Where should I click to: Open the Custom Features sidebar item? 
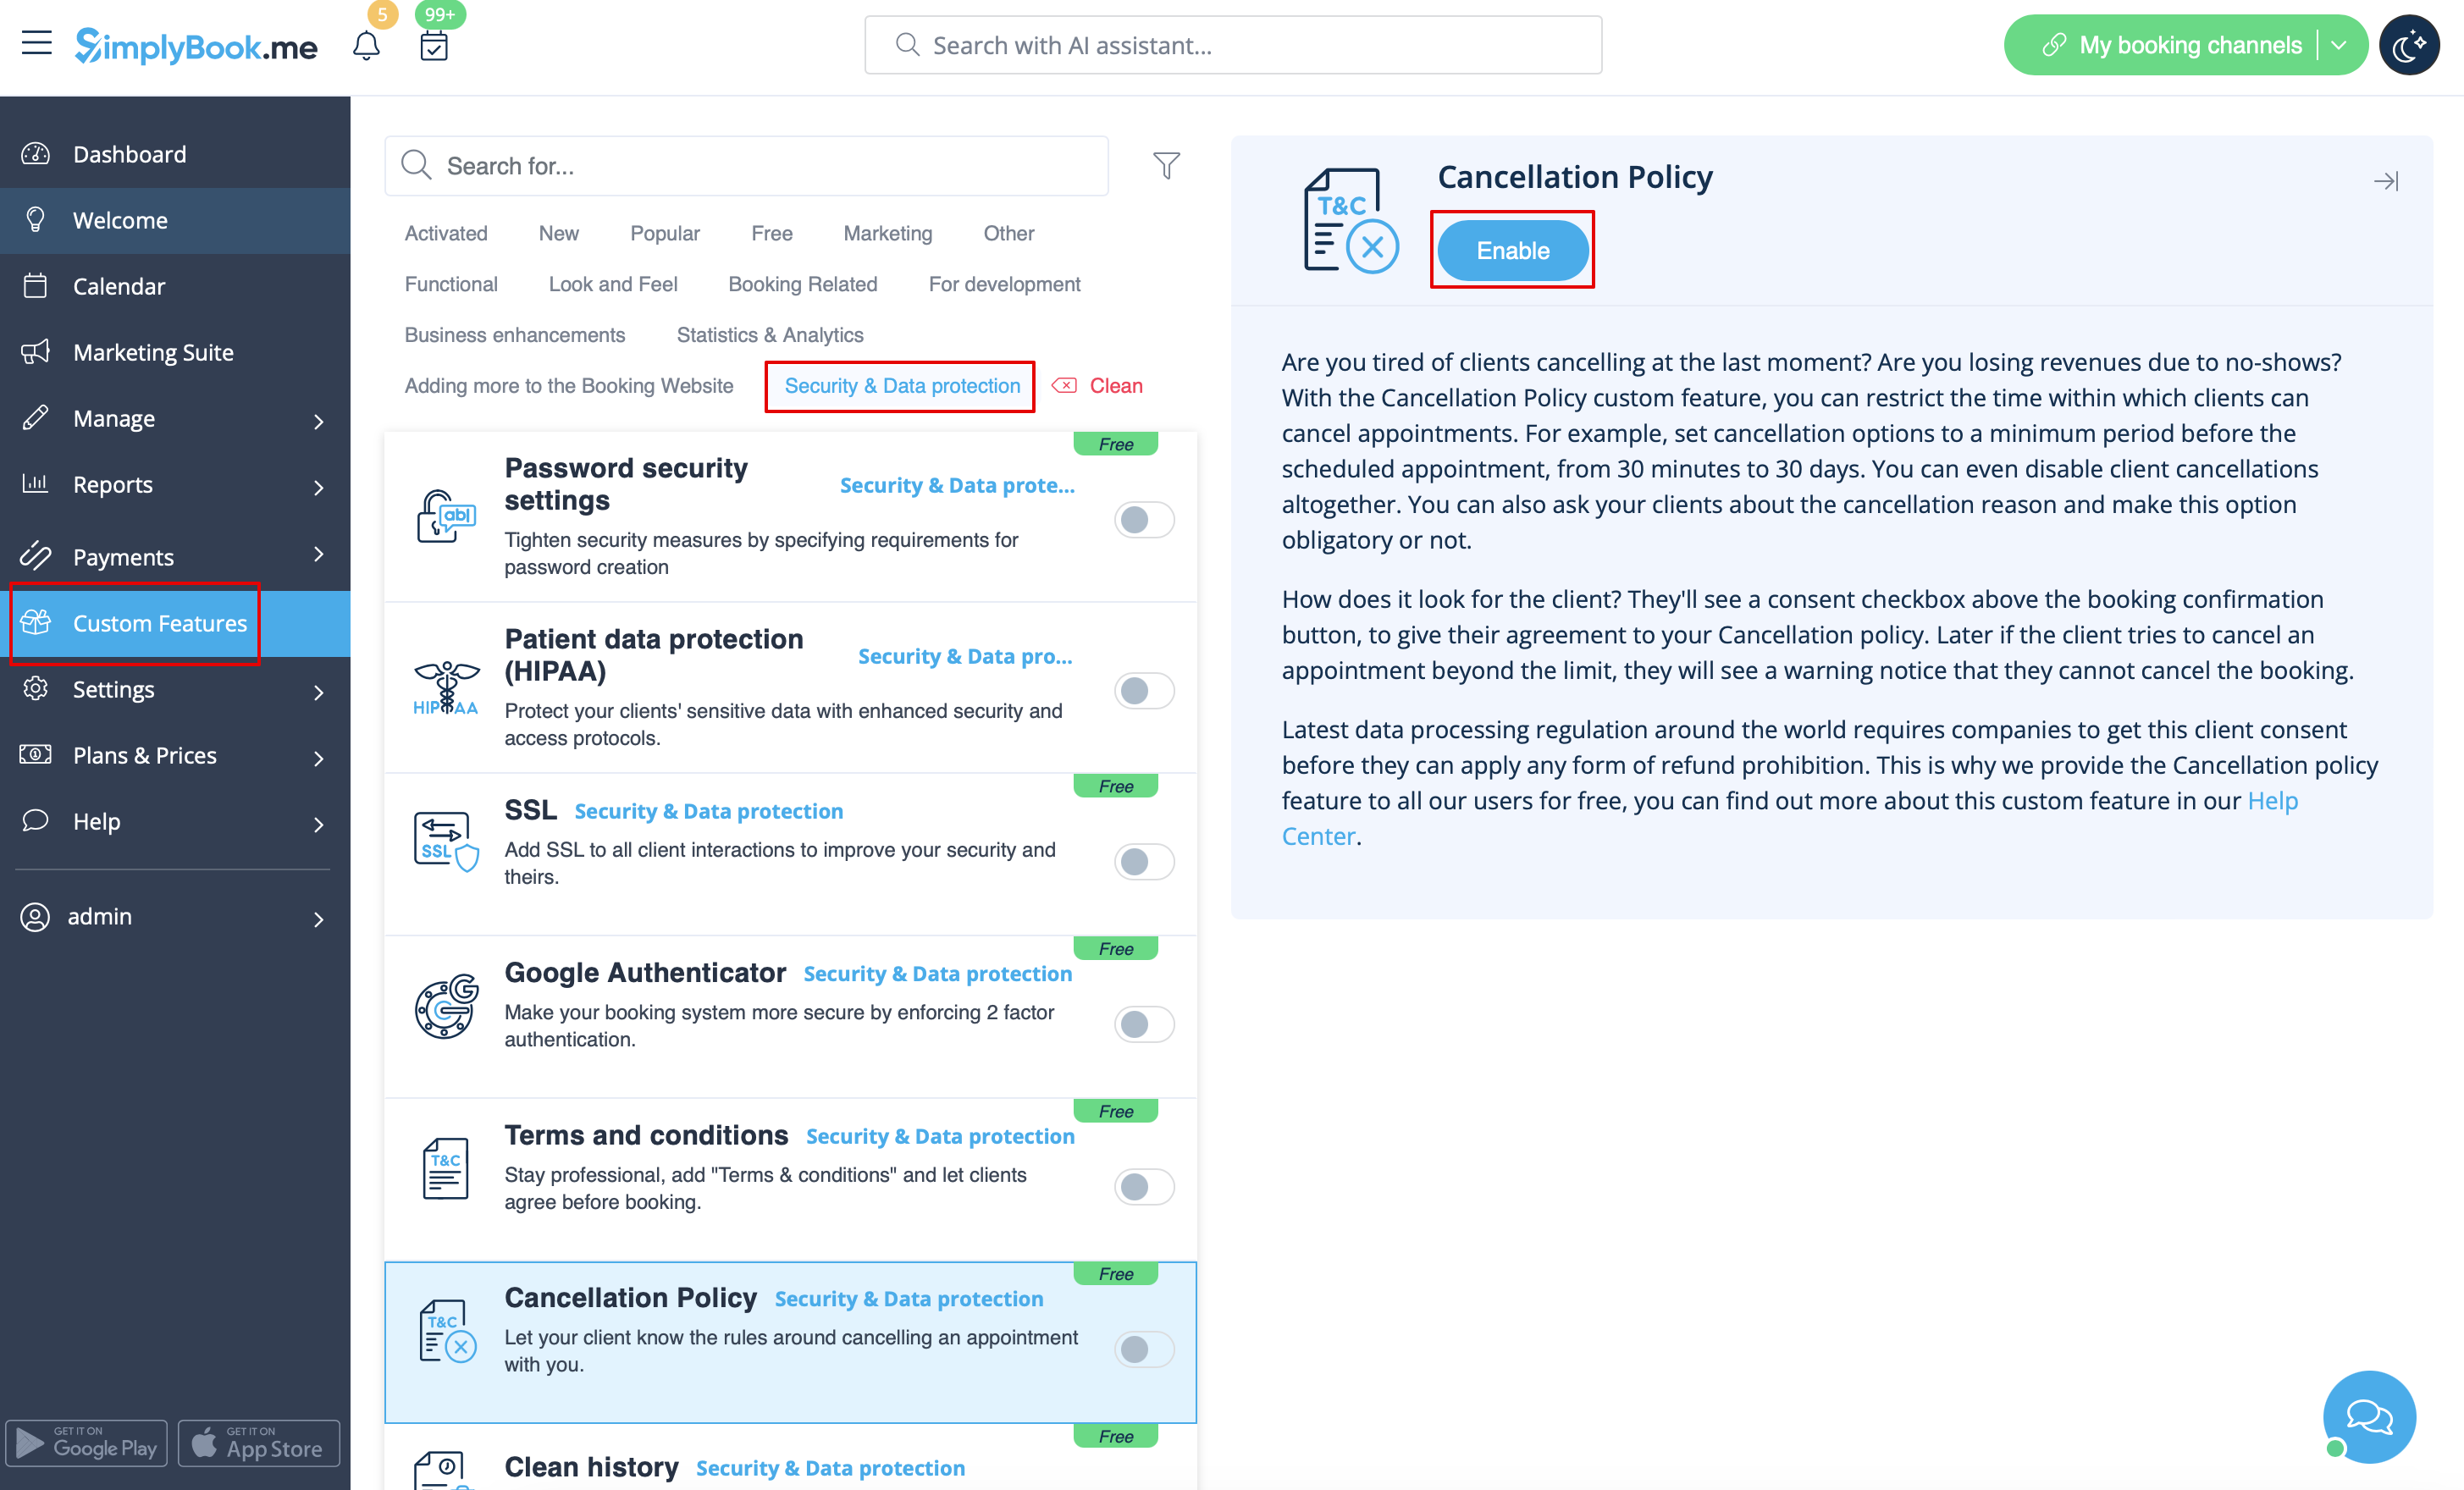click(175, 623)
